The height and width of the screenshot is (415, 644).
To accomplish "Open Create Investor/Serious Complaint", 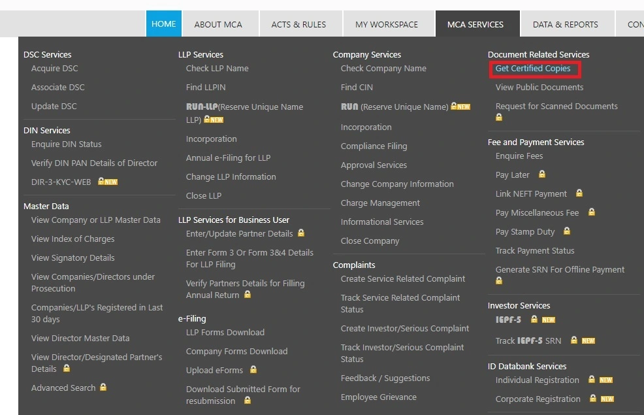I will point(404,328).
